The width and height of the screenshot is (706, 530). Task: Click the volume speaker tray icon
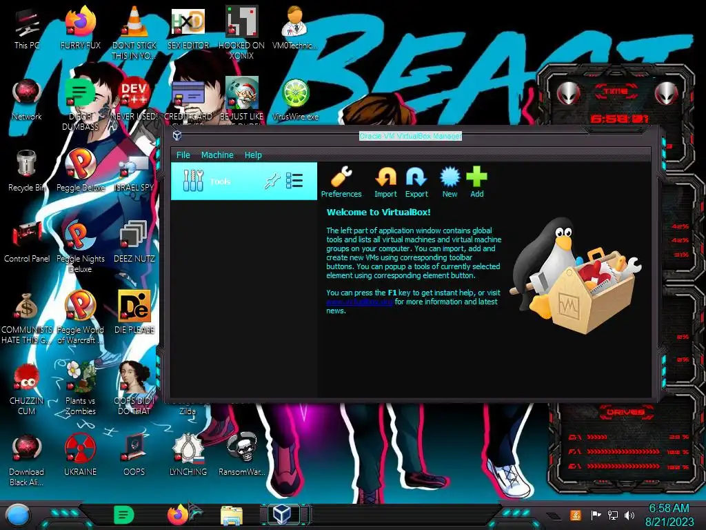[x=629, y=515]
